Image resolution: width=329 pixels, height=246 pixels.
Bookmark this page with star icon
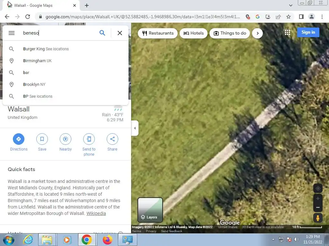click(x=289, y=17)
